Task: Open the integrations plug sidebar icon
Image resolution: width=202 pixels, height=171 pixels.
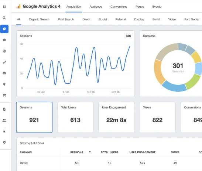Action: click(4, 131)
